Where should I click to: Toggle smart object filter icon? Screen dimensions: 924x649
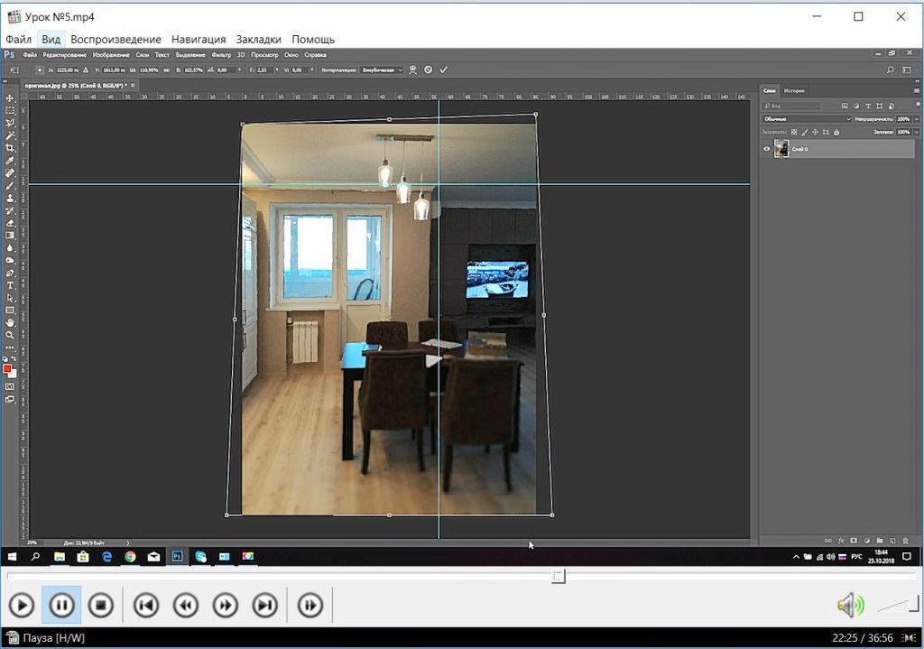click(x=892, y=107)
